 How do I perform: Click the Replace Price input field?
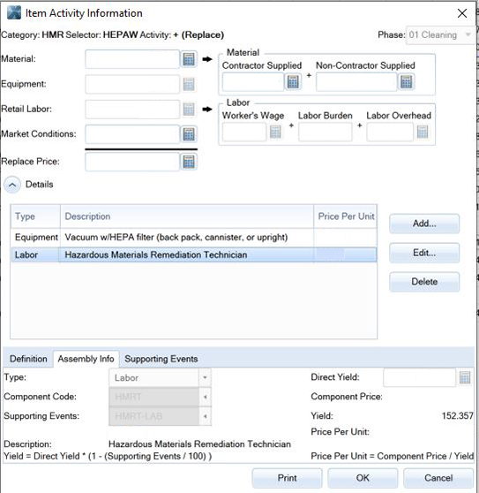point(132,162)
